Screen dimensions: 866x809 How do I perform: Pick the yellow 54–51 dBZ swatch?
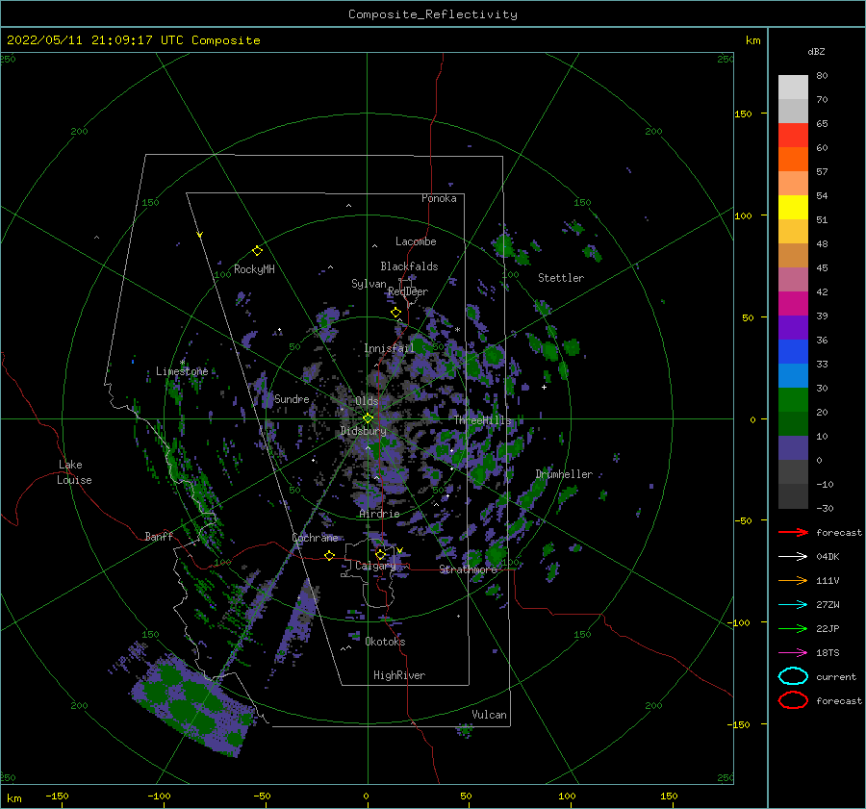point(793,208)
